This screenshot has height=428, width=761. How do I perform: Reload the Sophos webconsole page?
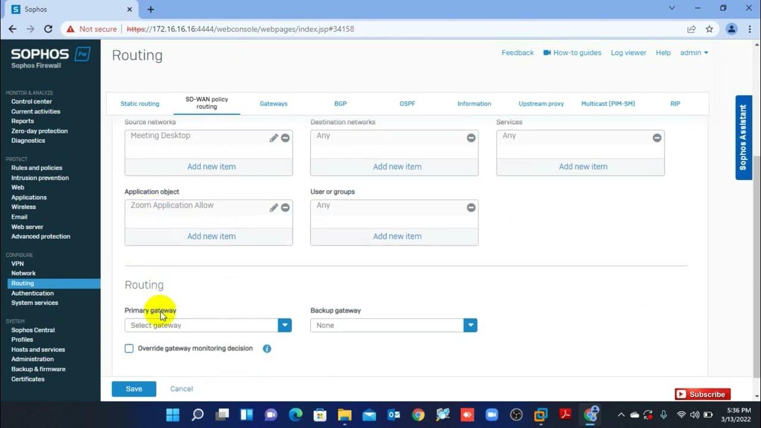(48, 29)
